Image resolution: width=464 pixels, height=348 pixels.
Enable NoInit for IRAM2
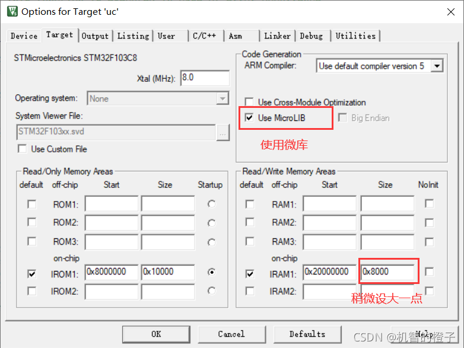[x=429, y=291]
